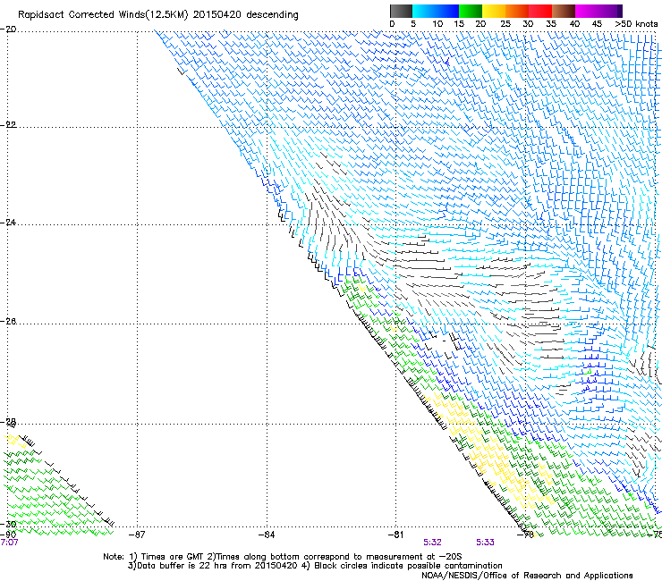Click the cyan 5-10 knots color swatch
Image resolution: width=662 pixels, height=581 pixels.
click(424, 11)
